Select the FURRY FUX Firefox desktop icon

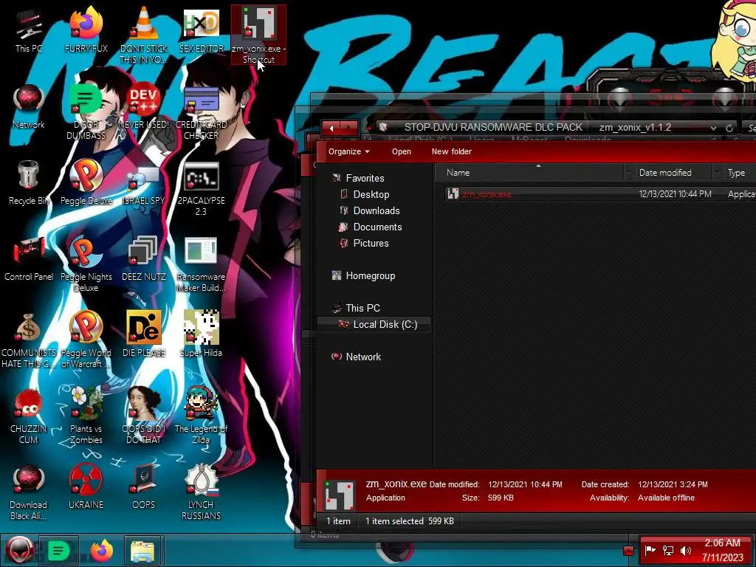pos(86,31)
